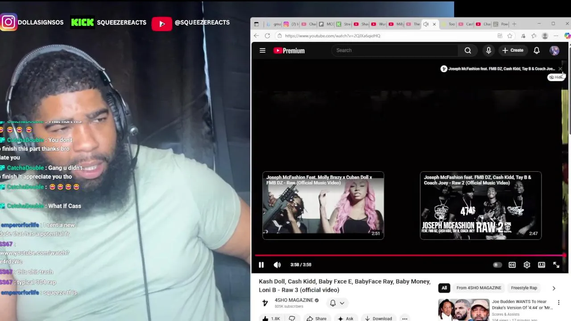Click the YouTube Search input field
Screen dimensions: 571x321
pyautogui.click(x=395, y=50)
